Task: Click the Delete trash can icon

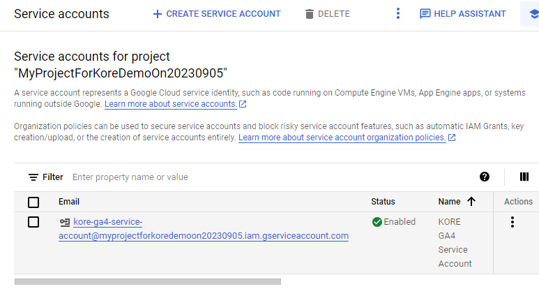Action: [310, 14]
